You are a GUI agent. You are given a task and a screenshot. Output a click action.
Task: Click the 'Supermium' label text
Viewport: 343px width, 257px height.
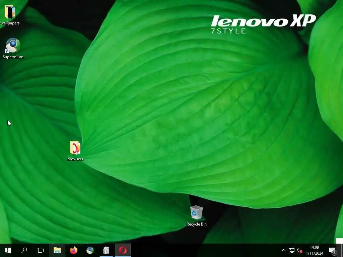[13, 57]
